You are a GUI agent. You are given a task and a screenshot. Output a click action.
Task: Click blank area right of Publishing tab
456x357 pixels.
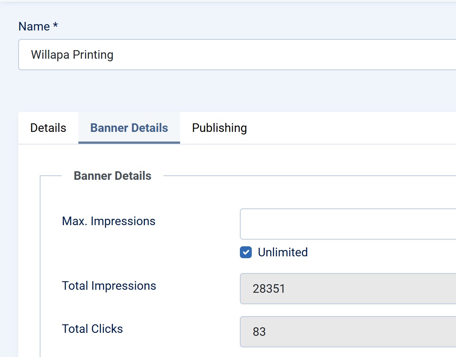[353, 128]
